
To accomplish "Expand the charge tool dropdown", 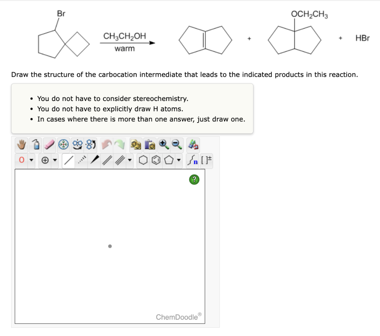I will [x=55, y=160].
